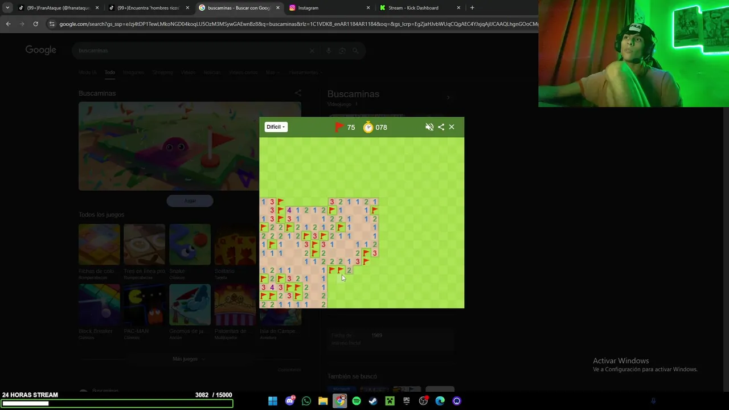Click purple 4 tile in upper-left cluster
729x410 pixels.
pos(289,210)
